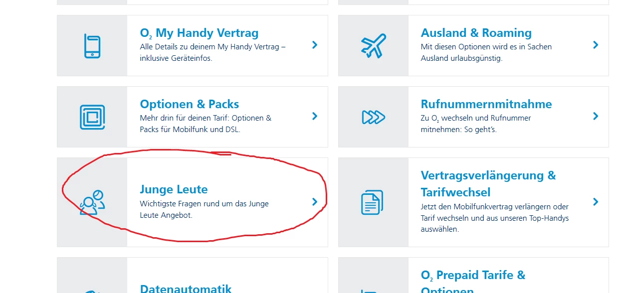Open the Datenautomatik heading link

[186, 289]
